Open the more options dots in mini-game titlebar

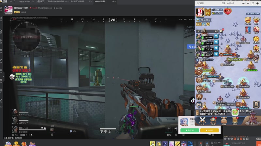click(x=243, y=3)
